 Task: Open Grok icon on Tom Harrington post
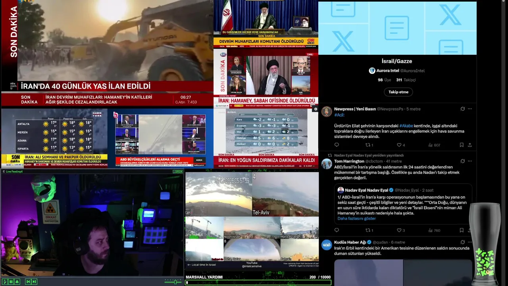point(462,161)
